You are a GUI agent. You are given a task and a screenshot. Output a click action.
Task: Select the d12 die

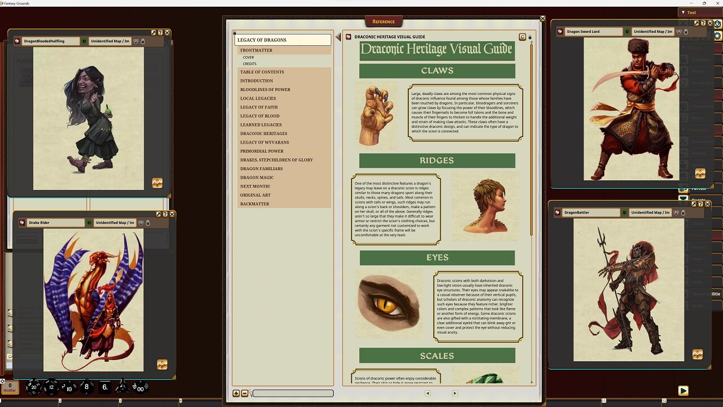coord(51,387)
